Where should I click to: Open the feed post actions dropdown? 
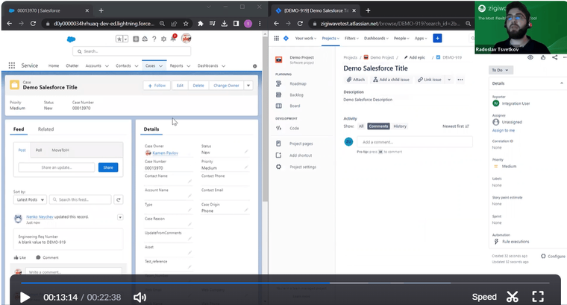(x=120, y=217)
